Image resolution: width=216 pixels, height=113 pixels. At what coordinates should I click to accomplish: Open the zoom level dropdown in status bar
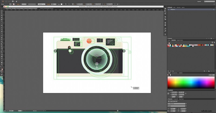pyautogui.click(x=13, y=111)
